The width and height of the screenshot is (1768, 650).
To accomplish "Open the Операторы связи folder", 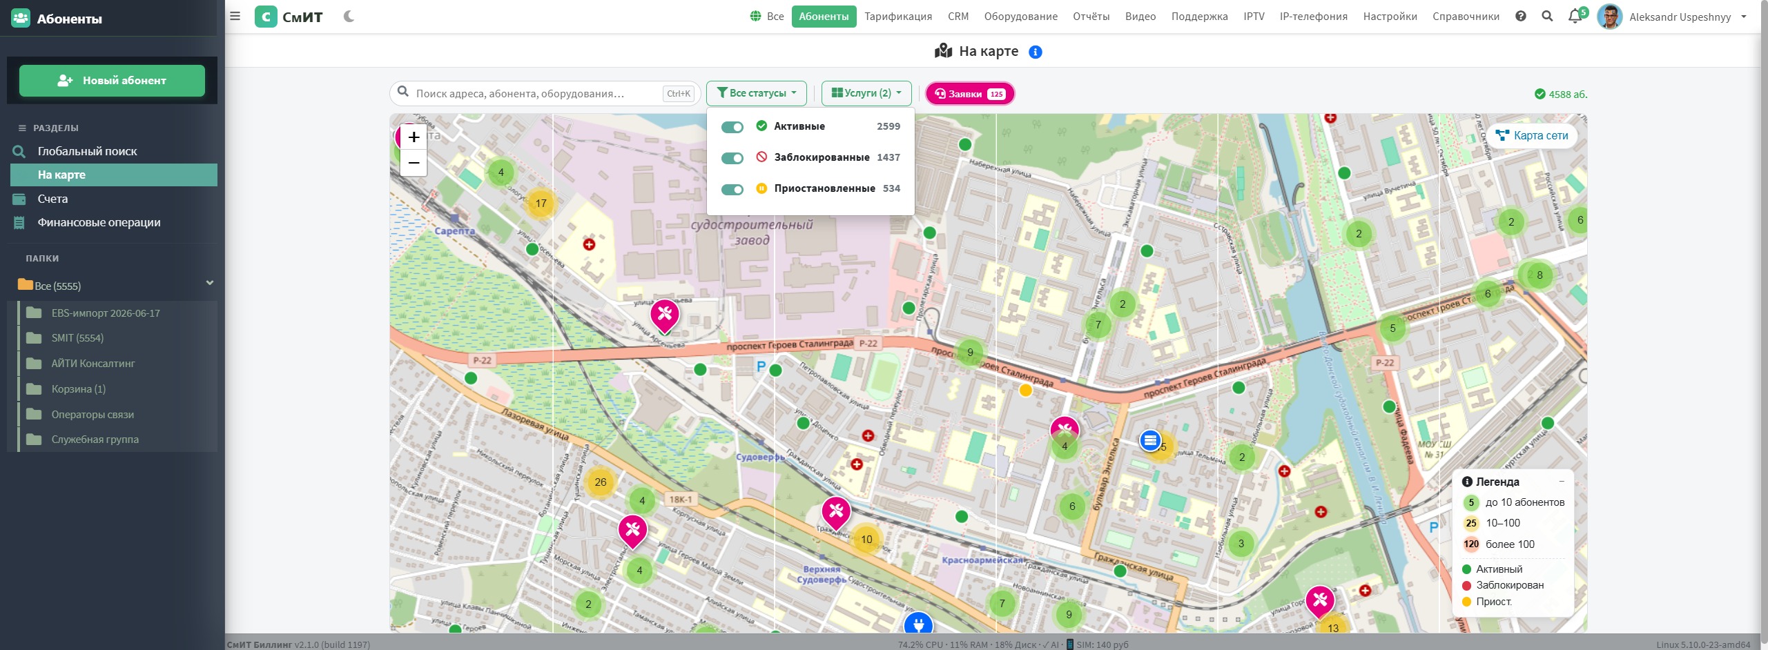I will click(x=93, y=415).
